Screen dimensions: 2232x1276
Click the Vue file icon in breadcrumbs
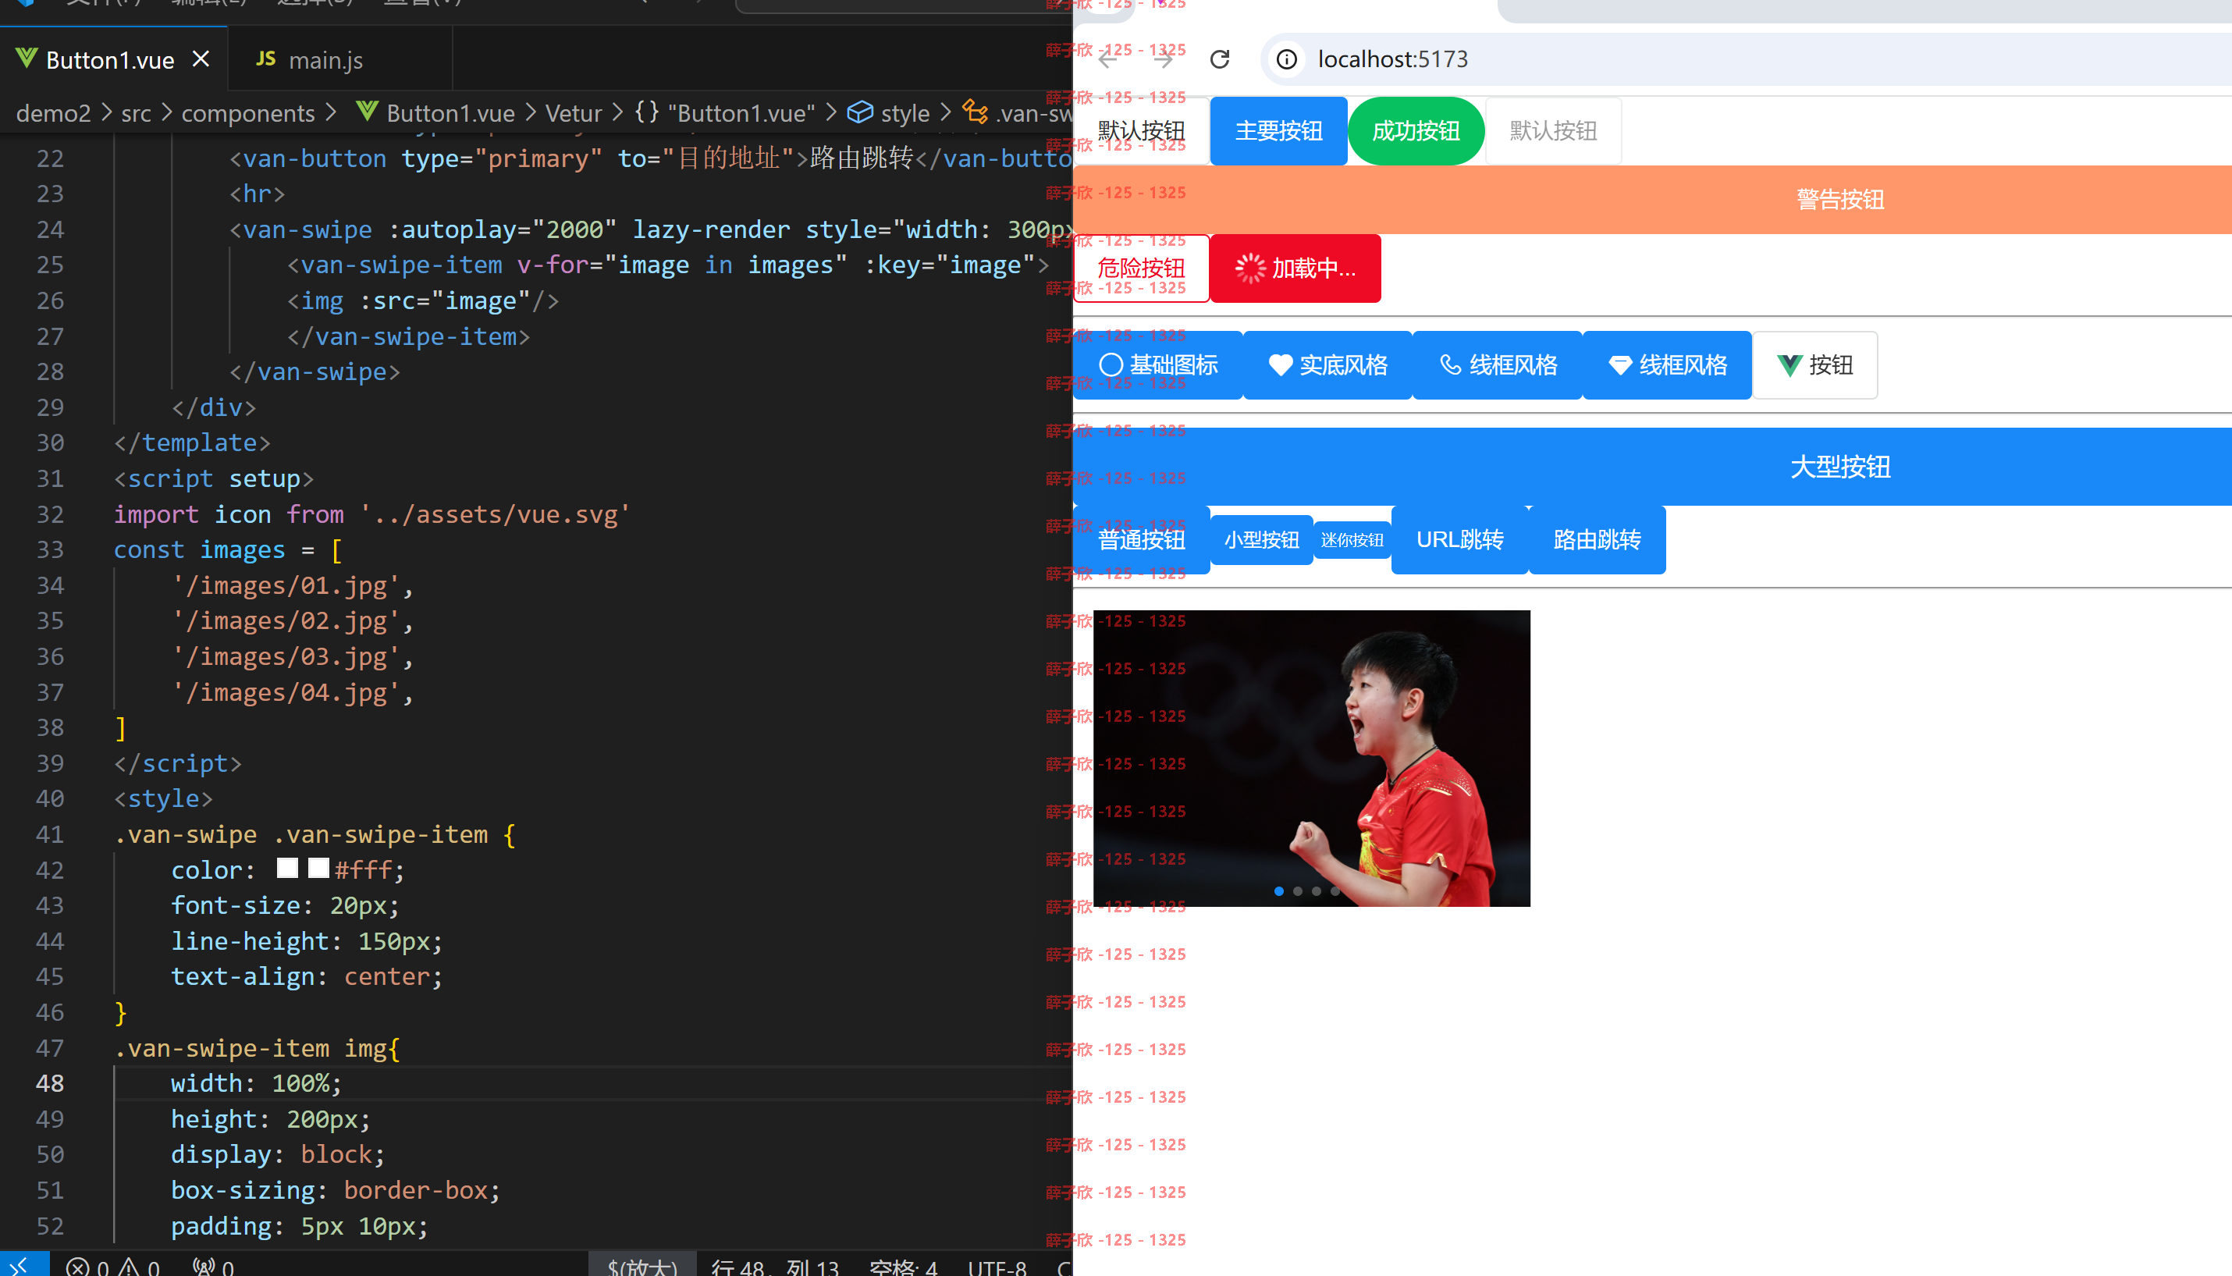tap(367, 112)
